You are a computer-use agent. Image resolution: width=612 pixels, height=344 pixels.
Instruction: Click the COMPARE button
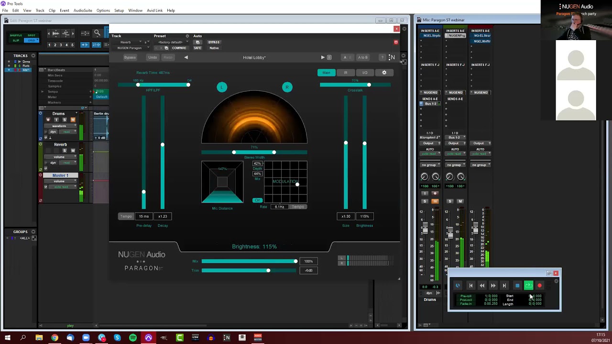179,48
